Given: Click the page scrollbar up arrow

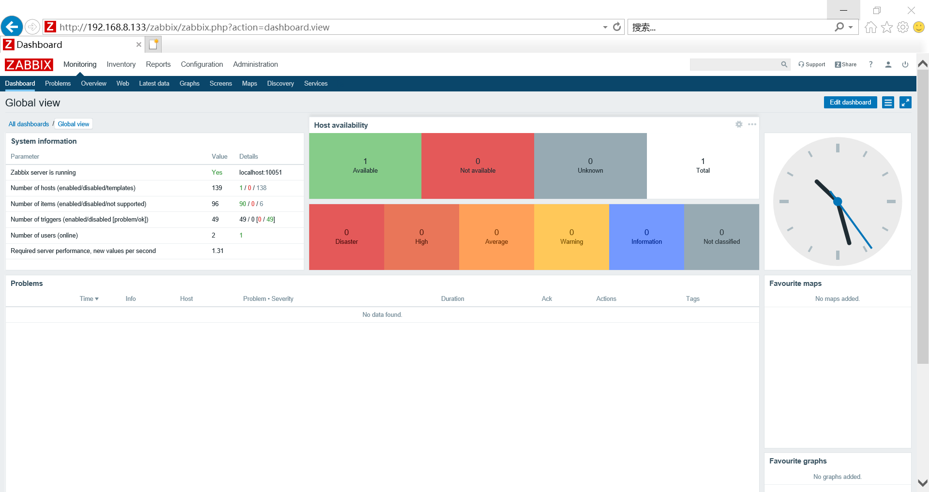Looking at the screenshot, I should point(923,63).
